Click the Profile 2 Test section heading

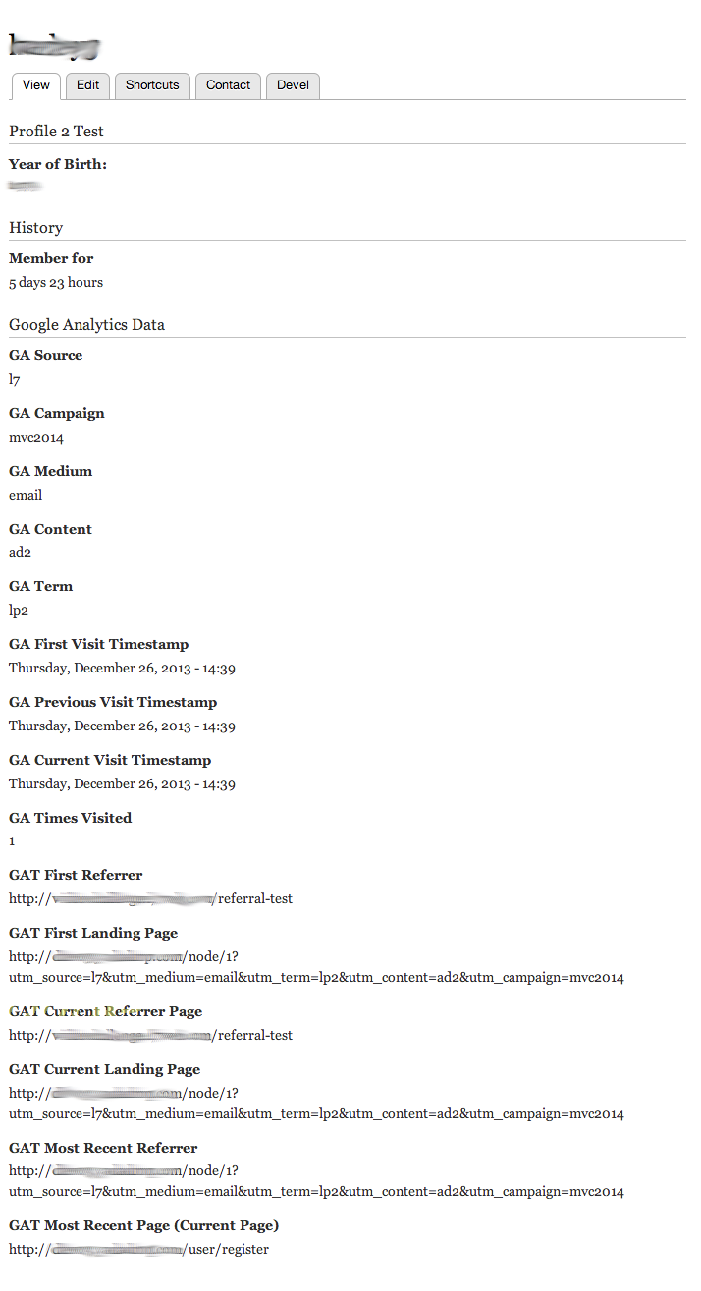click(x=57, y=132)
